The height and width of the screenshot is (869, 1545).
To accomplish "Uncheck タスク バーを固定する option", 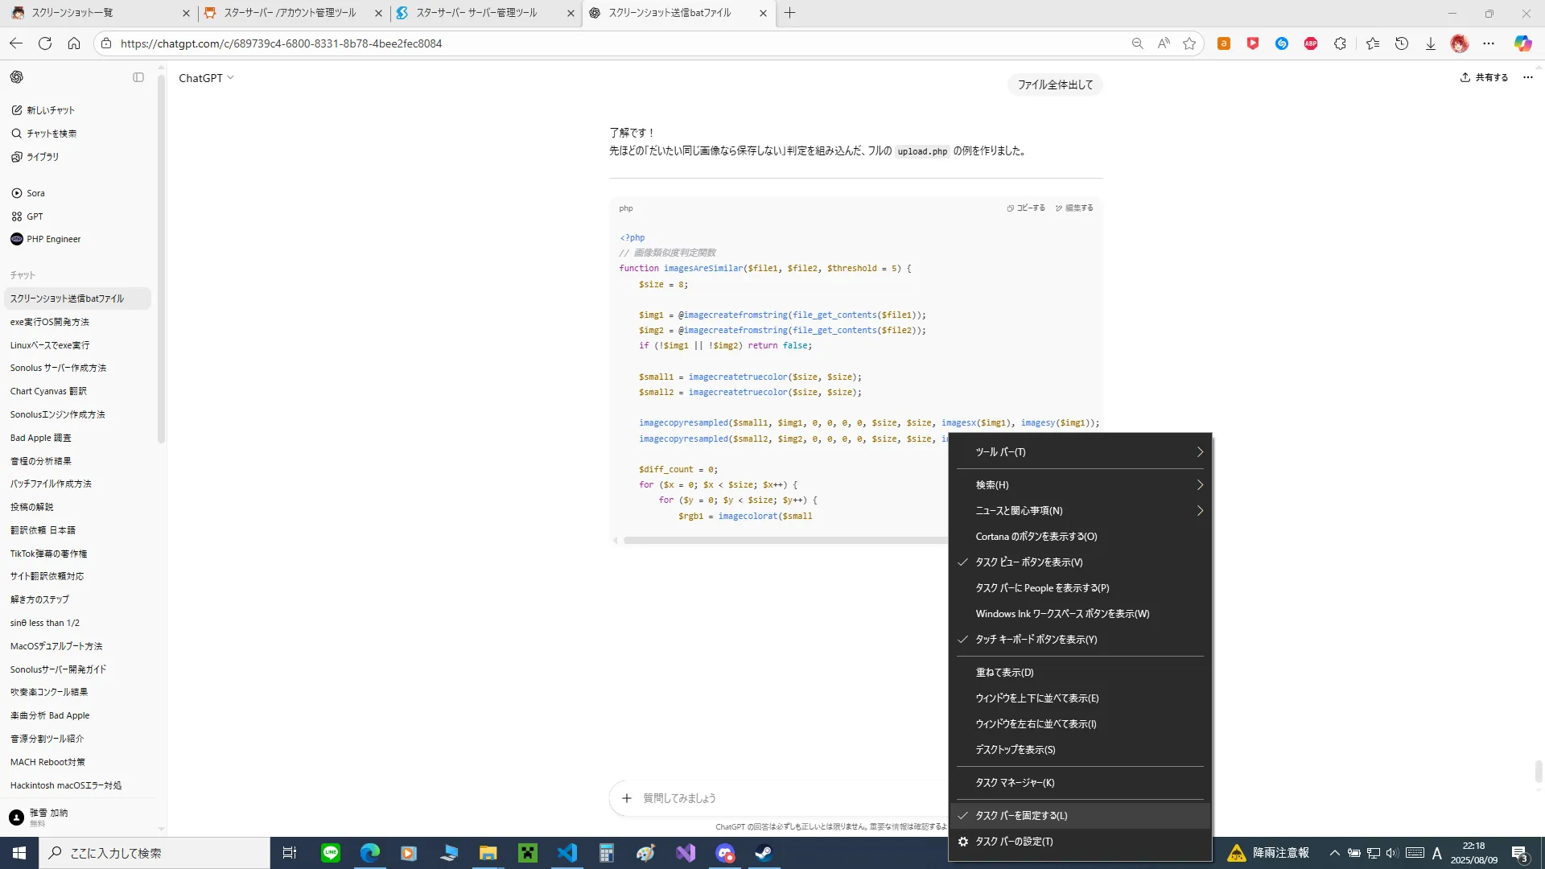I will [x=1021, y=816].
